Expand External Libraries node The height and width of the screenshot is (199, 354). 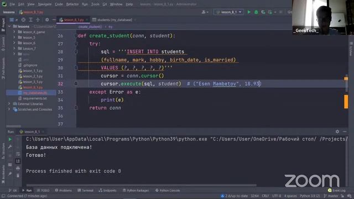(9, 104)
